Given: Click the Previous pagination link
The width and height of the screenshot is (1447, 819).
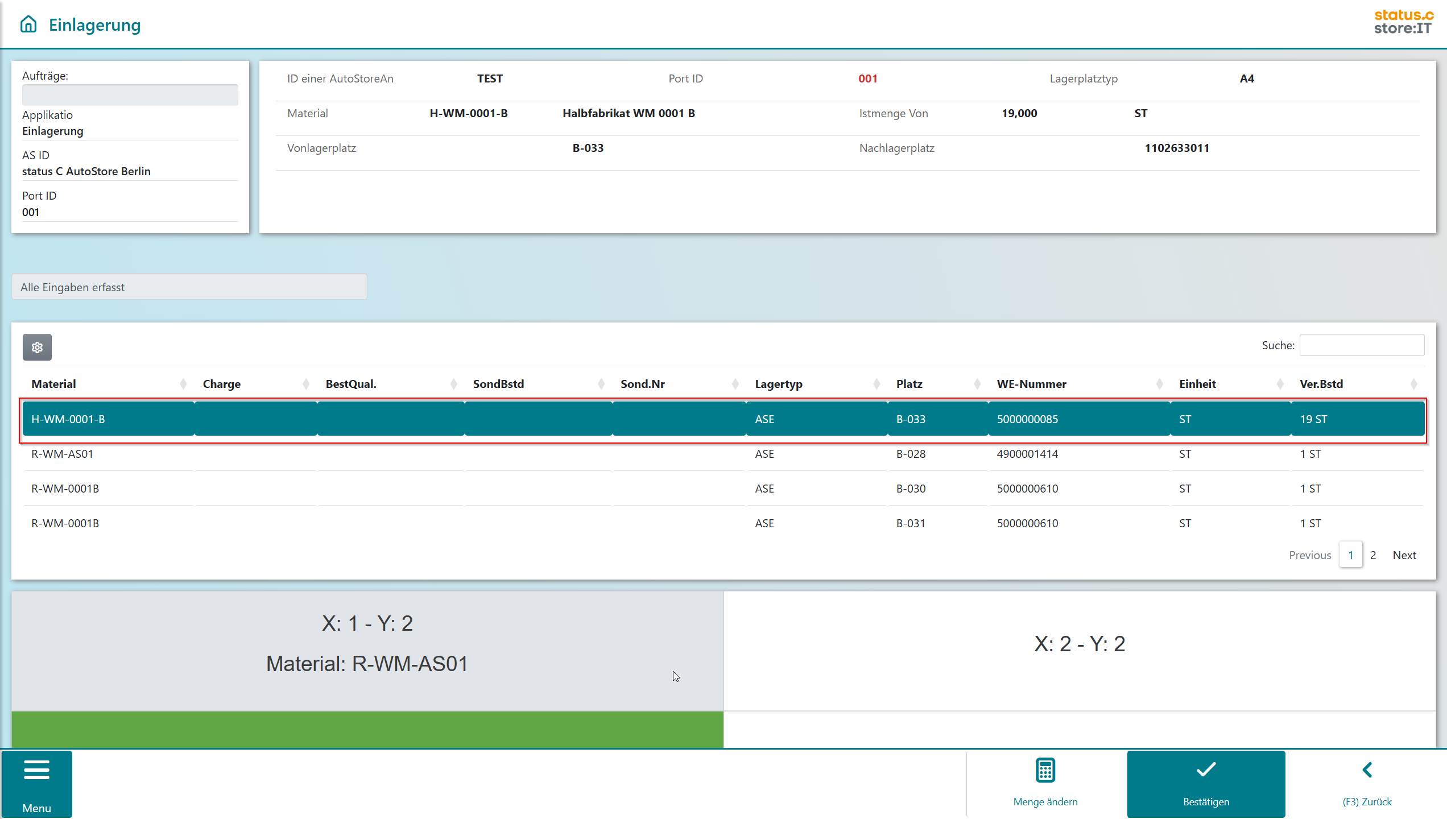Looking at the screenshot, I should [x=1309, y=555].
